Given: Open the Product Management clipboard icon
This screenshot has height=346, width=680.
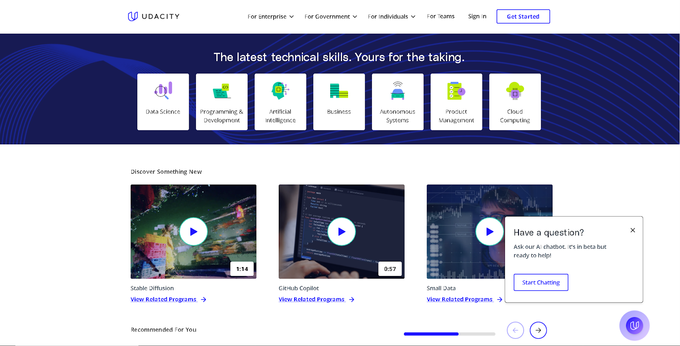Looking at the screenshot, I should point(456,90).
